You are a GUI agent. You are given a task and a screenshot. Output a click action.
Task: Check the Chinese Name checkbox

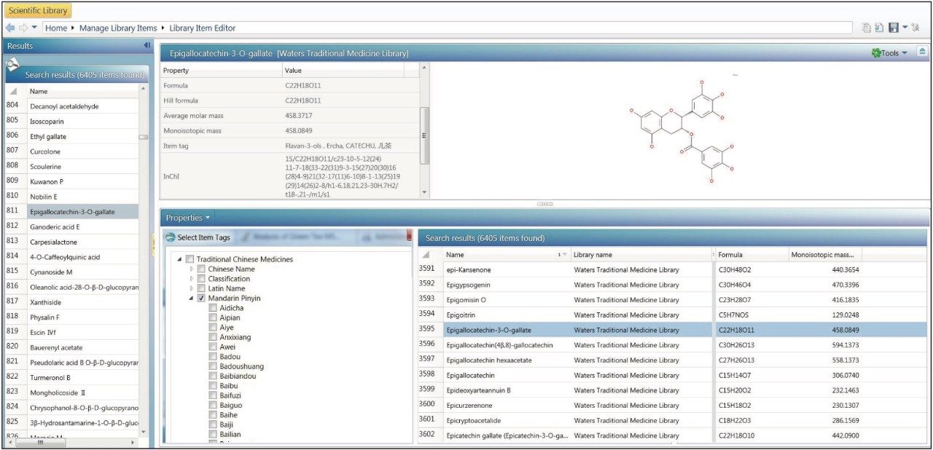(201, 269)
